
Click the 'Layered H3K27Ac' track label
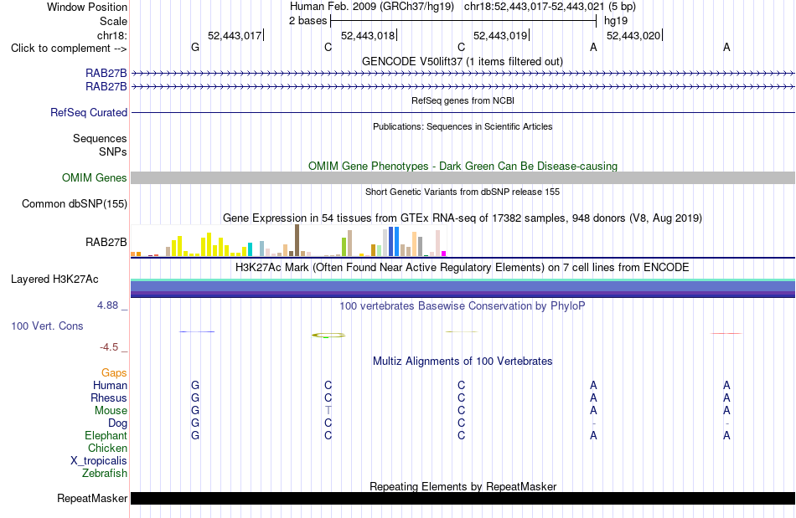pos(54,280)
